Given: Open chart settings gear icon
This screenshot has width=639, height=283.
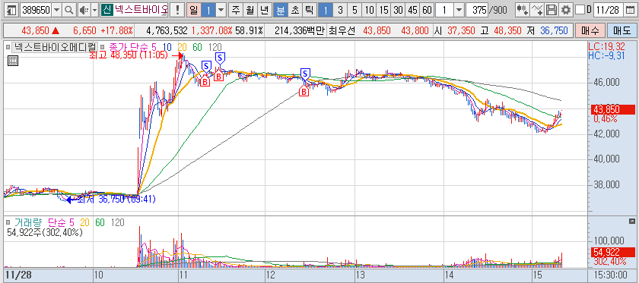Looking at the screenshot, I should pos(565,10).
